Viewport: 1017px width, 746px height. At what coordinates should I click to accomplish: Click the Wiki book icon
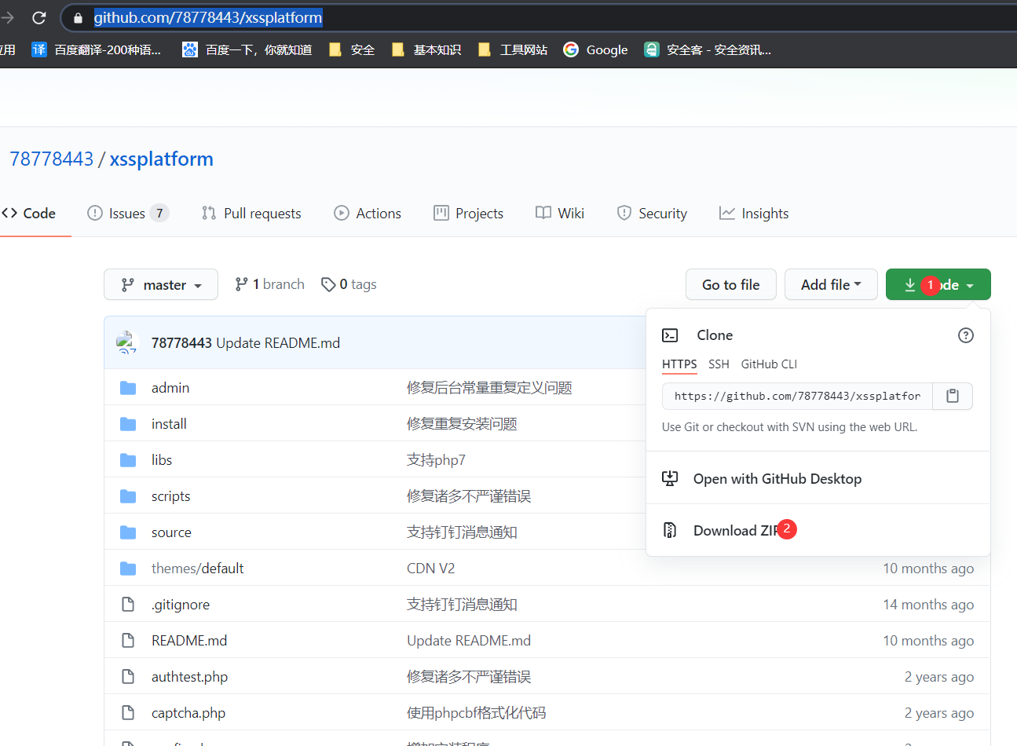click(542, 213)
